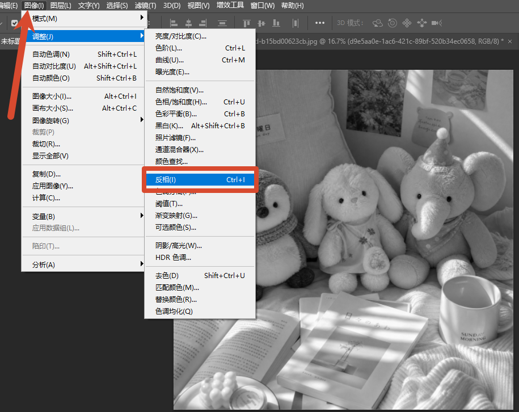
Task: Click the align horizontal centers icon
Action: (188, 23)
